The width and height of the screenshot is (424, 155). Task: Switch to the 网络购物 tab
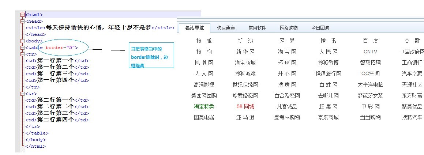coord(289,28)
